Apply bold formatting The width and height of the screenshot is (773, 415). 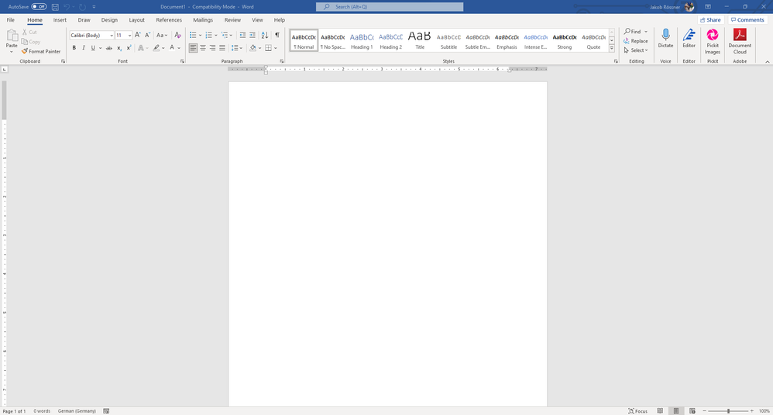coord(74,48)
